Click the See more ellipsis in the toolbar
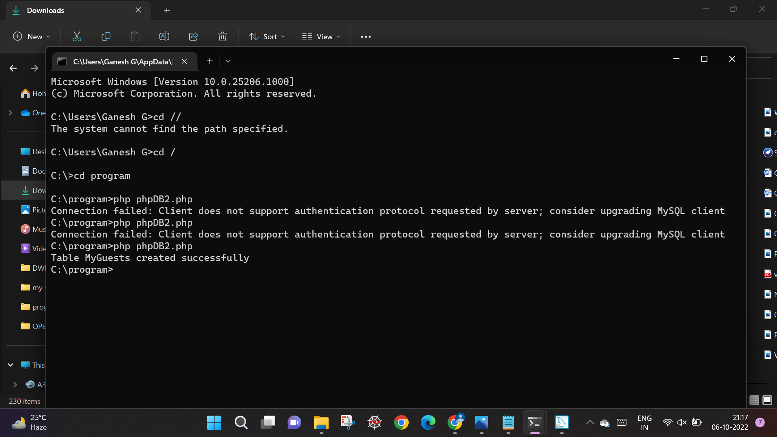 (x=365, y=36)
